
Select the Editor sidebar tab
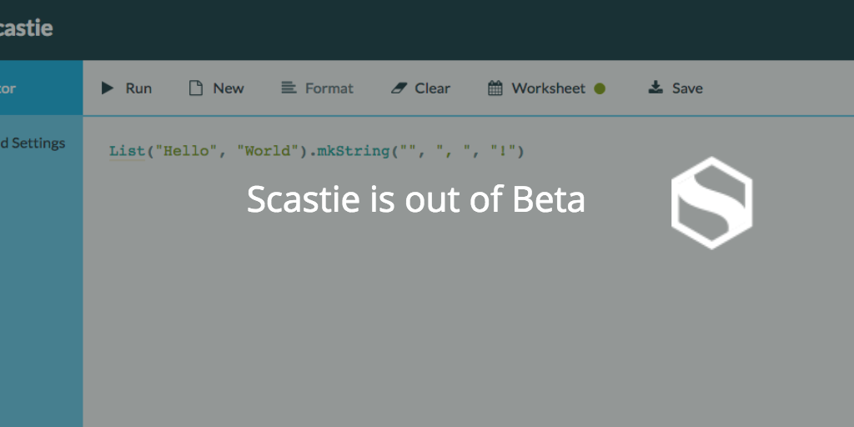coord(42,88)
